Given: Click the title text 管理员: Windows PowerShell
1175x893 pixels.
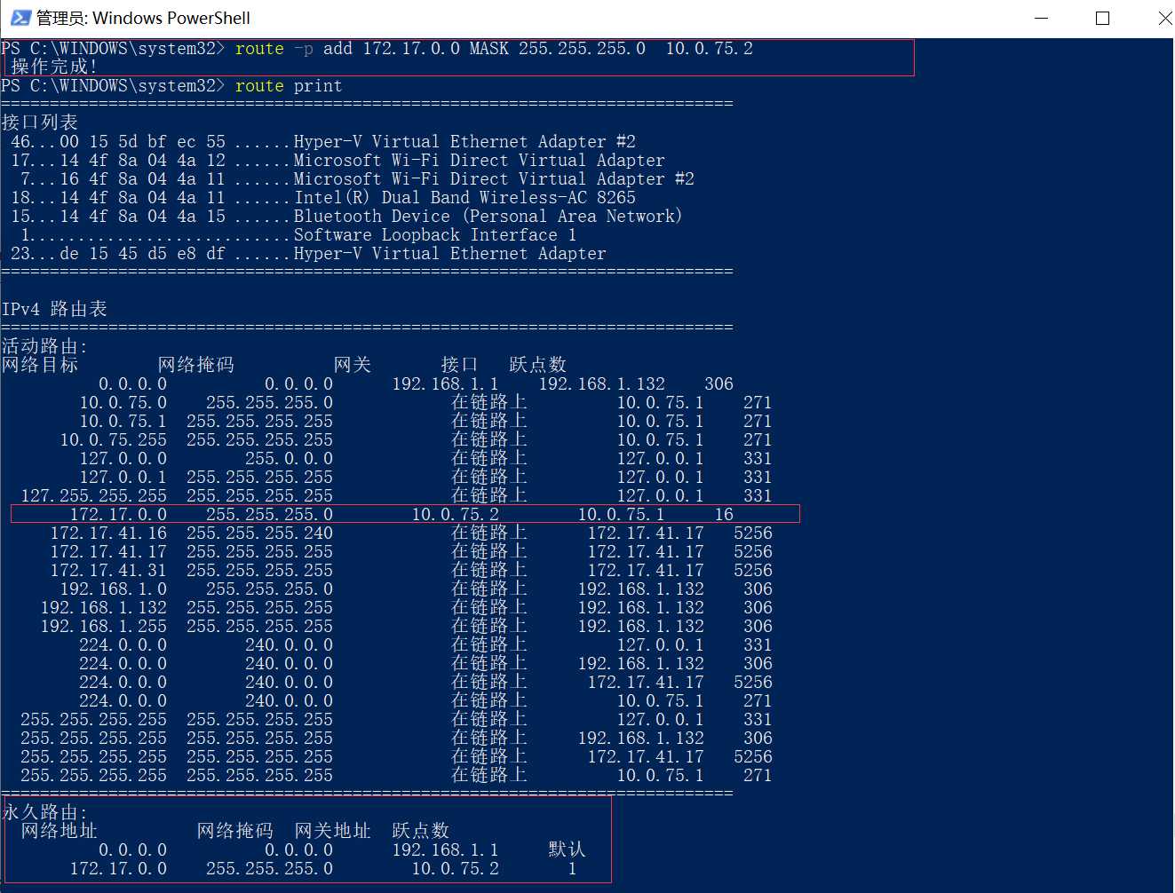Looking at the screenshot, I should coord(143,18).
